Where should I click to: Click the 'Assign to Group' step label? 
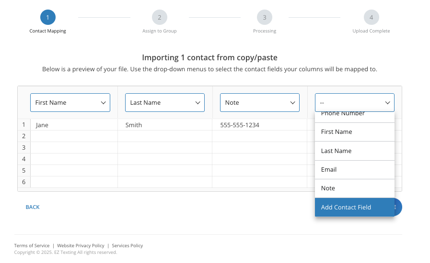[x=159, y=31]
